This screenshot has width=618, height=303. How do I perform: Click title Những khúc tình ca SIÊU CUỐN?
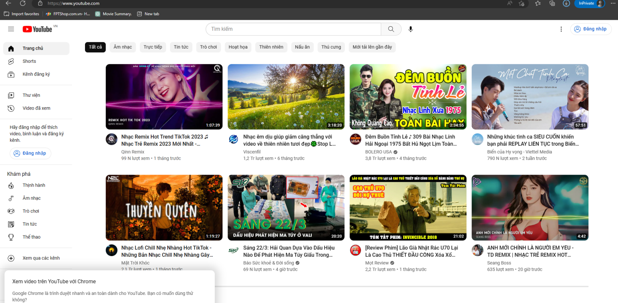click(x=533, y=140)
